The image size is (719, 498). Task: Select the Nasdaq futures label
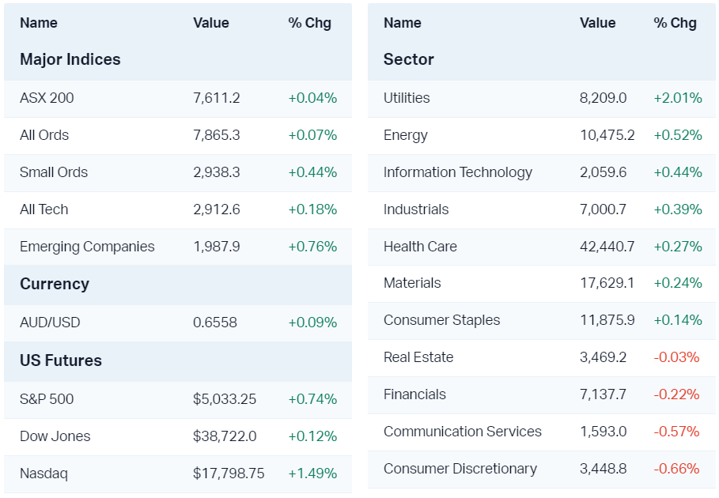pyautogui.click(x=44, y=473)
